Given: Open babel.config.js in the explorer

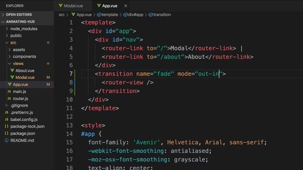Looking at the screenshot, I should pos(24,119).
